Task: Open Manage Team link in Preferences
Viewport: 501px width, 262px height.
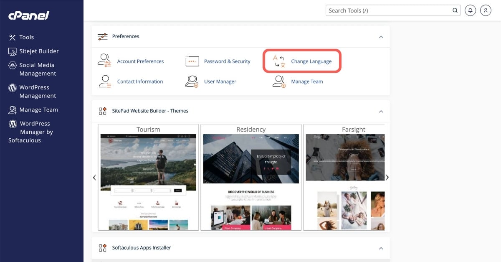Action: pyautogui.click(x=307, y=81)
